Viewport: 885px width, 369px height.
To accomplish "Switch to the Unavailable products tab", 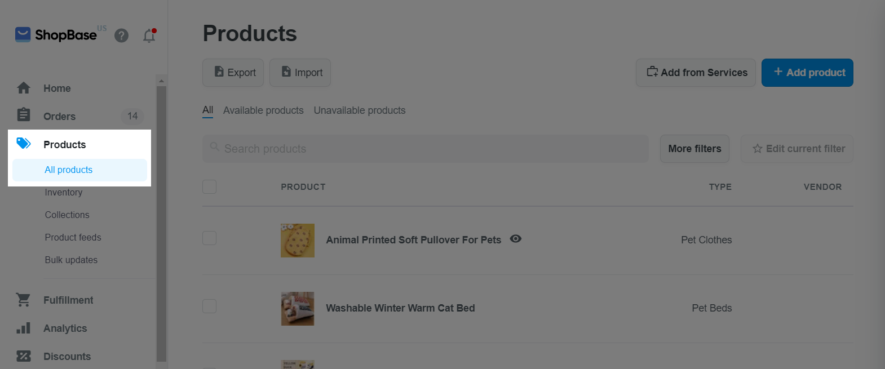I will [x=360, y=110].
